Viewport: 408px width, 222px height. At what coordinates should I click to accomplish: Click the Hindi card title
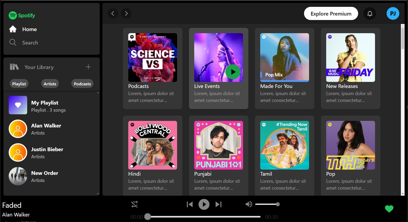pos(134,174)
